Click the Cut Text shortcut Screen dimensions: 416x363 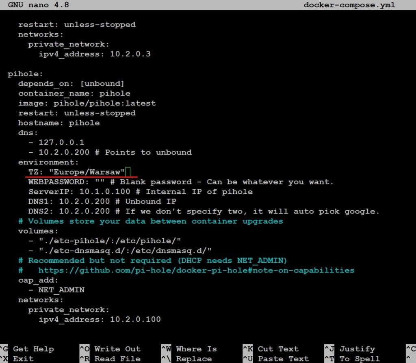271,349
